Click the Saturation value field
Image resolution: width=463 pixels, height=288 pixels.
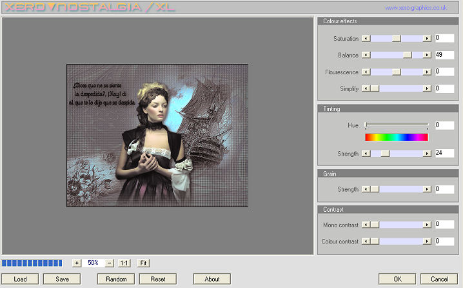tap(444, 38)
